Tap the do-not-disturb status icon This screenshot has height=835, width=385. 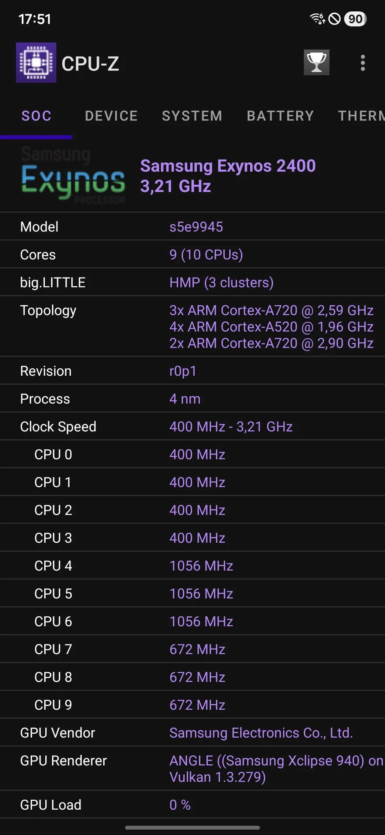point(335,19)
